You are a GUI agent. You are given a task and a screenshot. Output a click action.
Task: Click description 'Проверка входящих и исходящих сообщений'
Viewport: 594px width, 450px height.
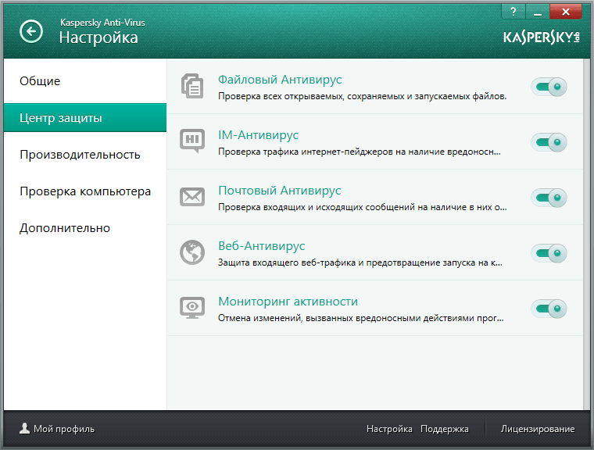pyautogui.click(x=317, y=207)
